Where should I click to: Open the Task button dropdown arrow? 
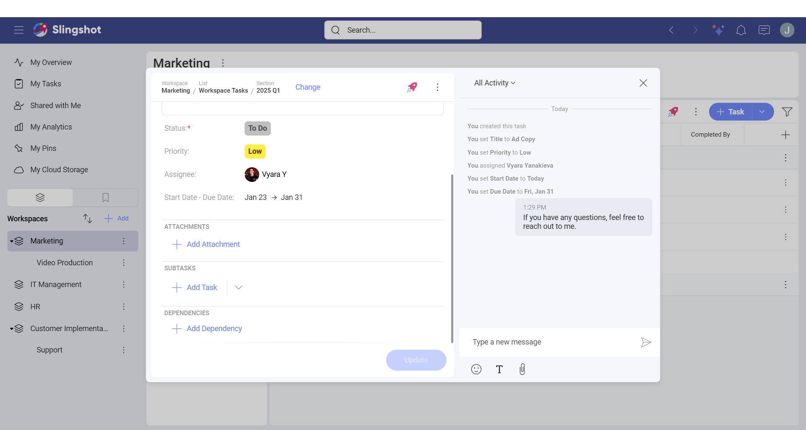tap(762, 112)
